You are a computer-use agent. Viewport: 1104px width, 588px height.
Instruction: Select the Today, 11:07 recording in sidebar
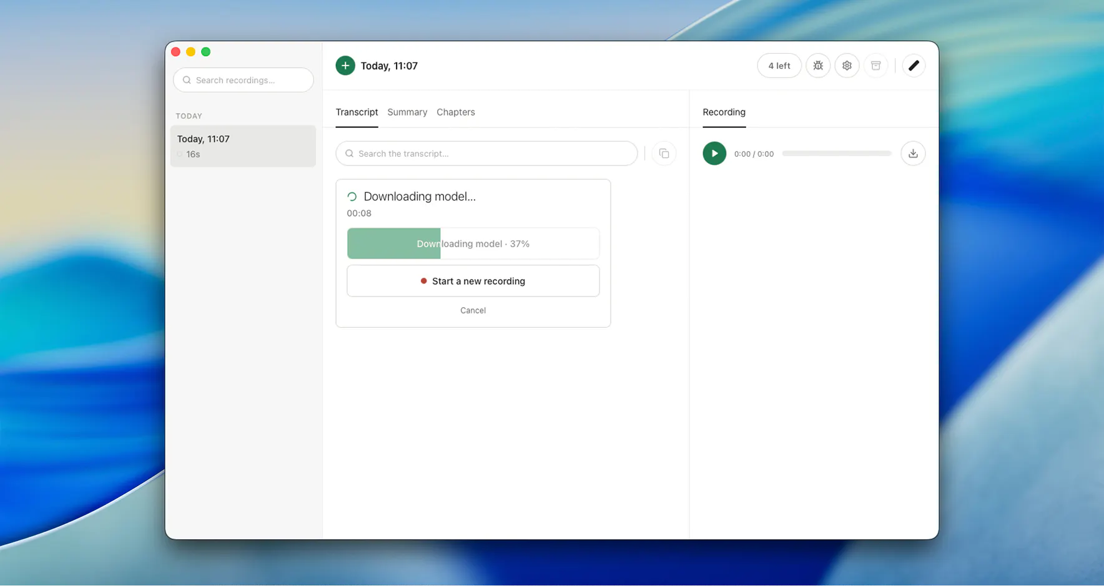click(x=243, y=146)
